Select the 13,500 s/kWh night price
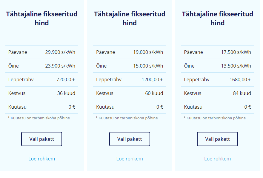263x178 pixels. [x=236, y=66]
